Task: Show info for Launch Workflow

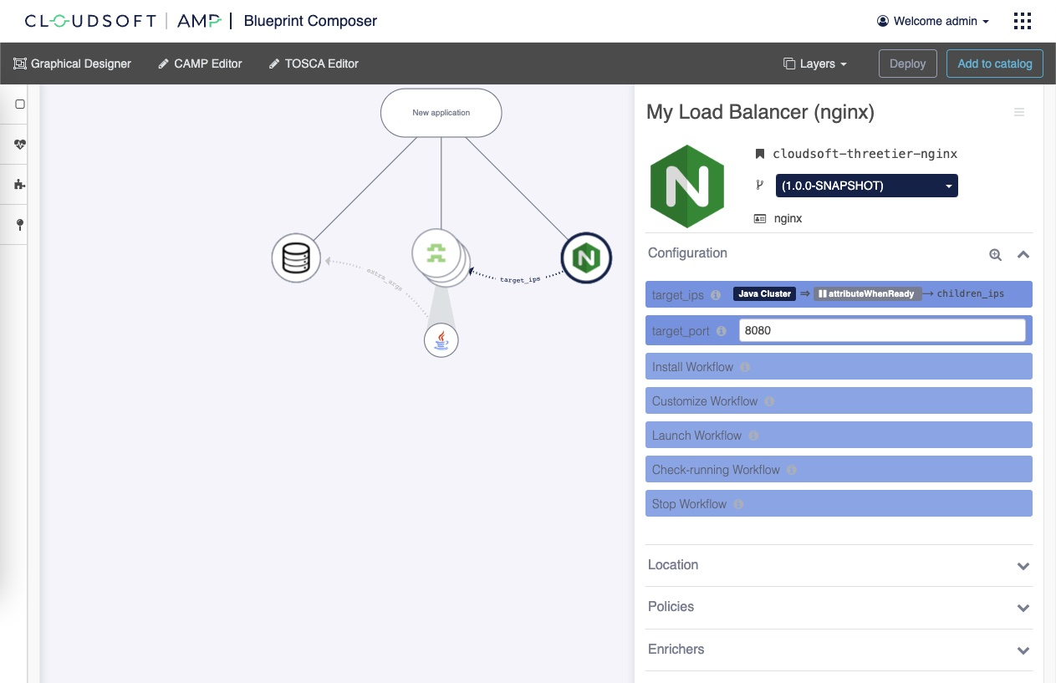Action: point(753,436)
